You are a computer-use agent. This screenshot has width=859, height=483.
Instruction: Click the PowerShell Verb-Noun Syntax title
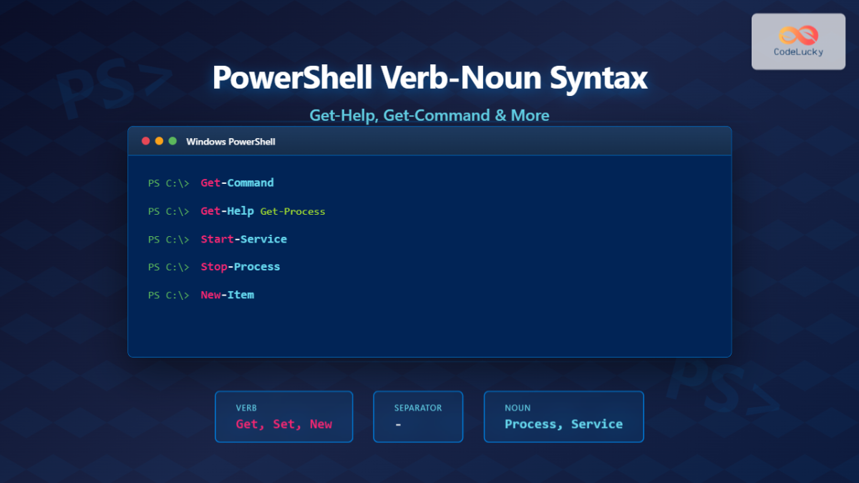pos(429,78)
